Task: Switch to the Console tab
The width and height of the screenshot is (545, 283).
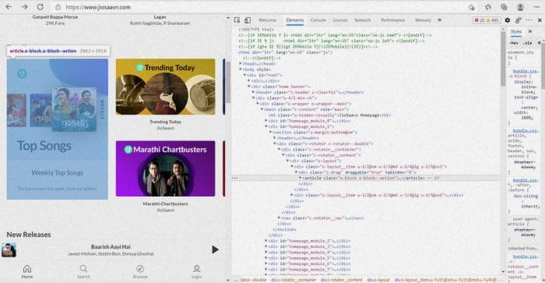Action: pyautogui.click(x=318, y=20)
